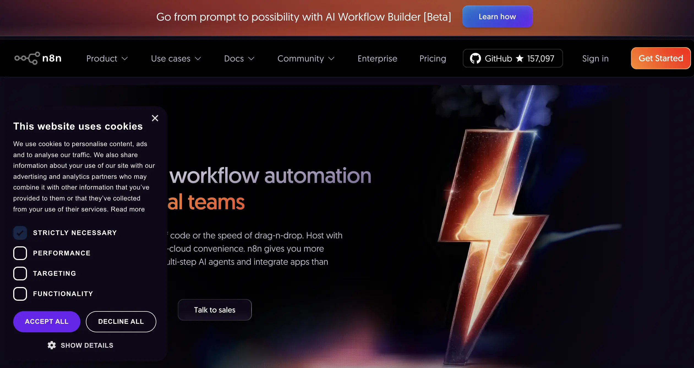Open the Community dropdown menu
Screen dimensions: 694x368
[x=306, y=58]
